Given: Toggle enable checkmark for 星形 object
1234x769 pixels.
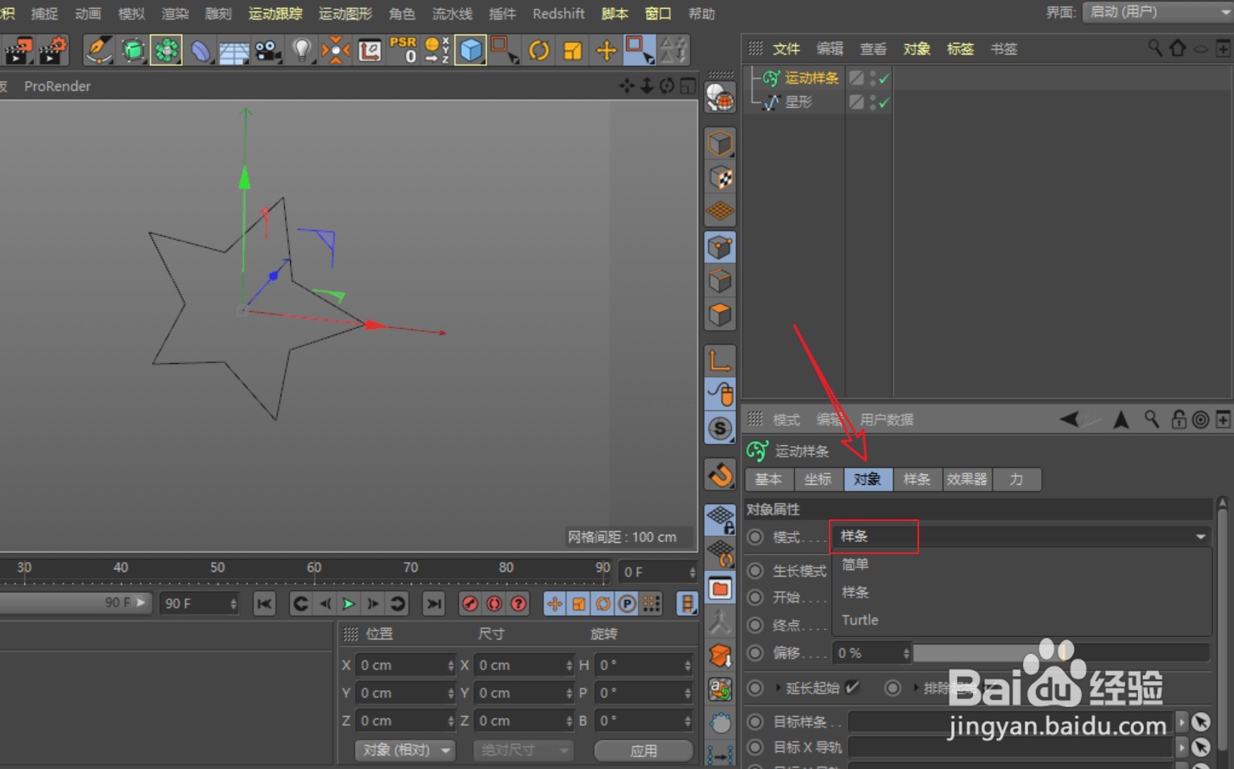Looking at the screenshot, I should click(x=884, y=102).
